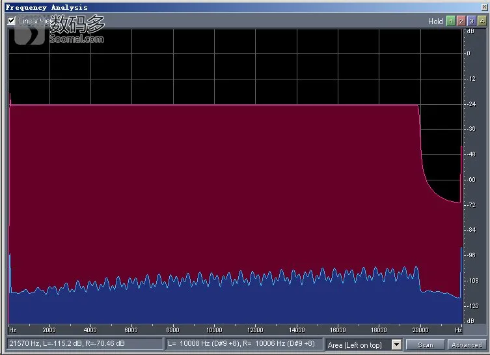This screenshot has width=490, height=355.
Task: Open the Advanced options
Action: click(467, 345)
